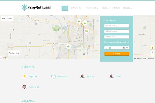Click the Things to Do compass icon
Image resolution: width=155 pixels, height=103 pixels.
(x=24, y=87)
